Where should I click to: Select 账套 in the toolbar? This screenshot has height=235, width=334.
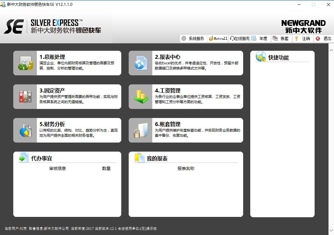pyautogui.click(x=282, y=38)
